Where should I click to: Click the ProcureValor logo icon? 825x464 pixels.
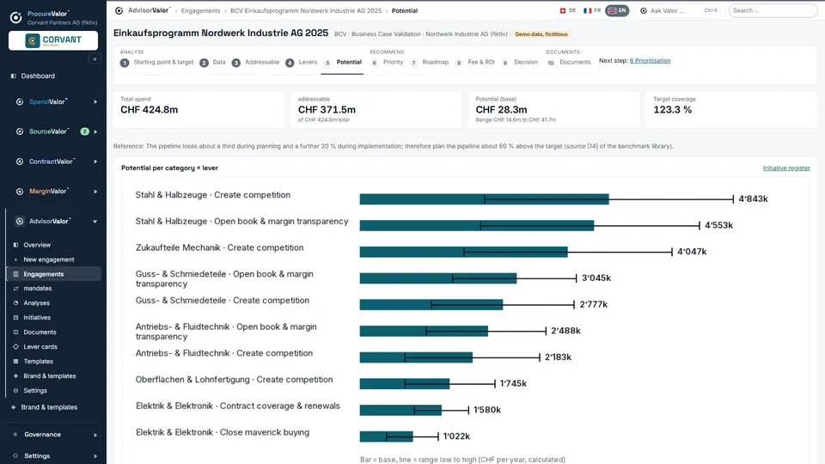[15, 17]
